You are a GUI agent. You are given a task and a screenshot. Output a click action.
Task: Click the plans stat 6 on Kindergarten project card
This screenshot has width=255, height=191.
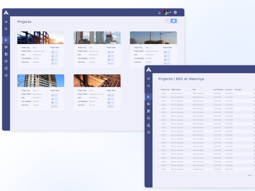54,52
